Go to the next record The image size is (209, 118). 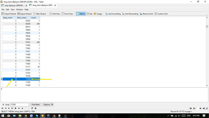9,108
